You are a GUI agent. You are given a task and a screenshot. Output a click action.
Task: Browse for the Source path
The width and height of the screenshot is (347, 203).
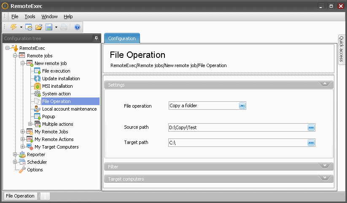pyautogui.click(x=311, y=127)
